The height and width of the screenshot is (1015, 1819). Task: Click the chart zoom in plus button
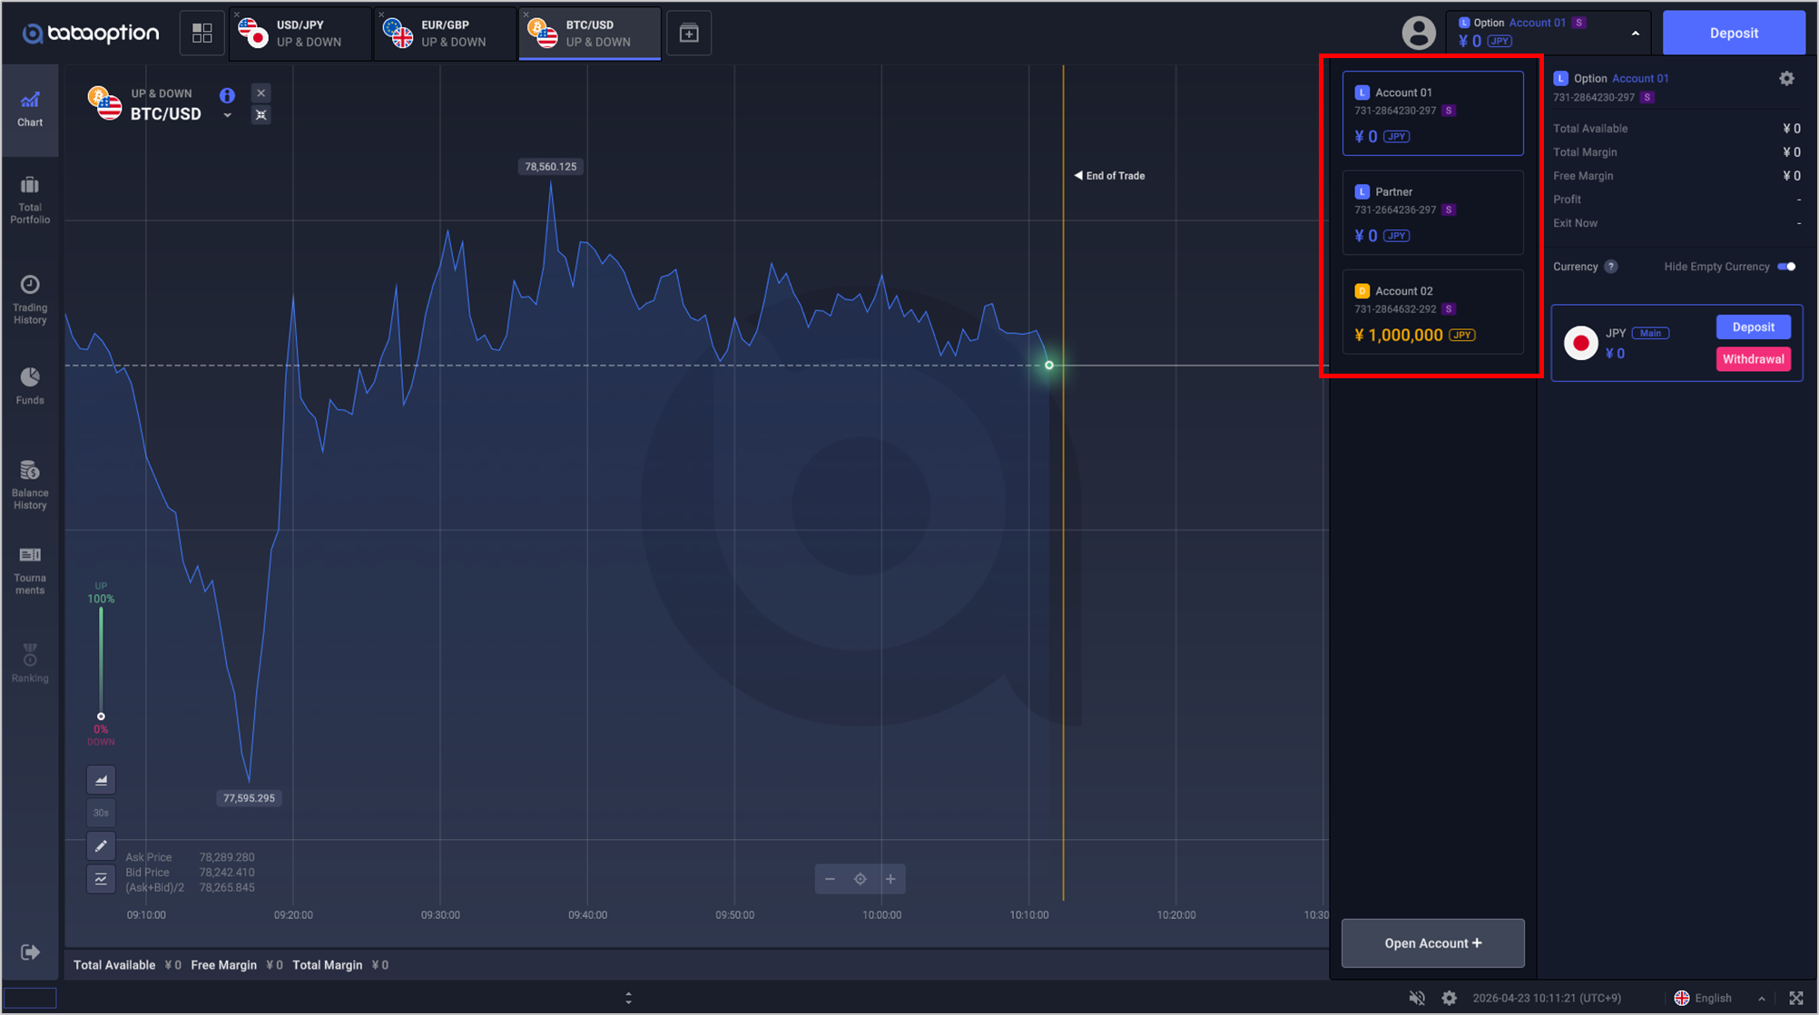tap(890, 879)
